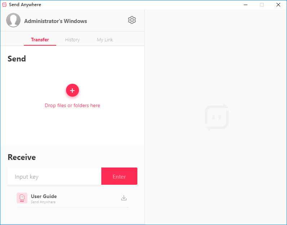
Task: Click the Administrator's Windows device name
Action: [x=56, y=21]
